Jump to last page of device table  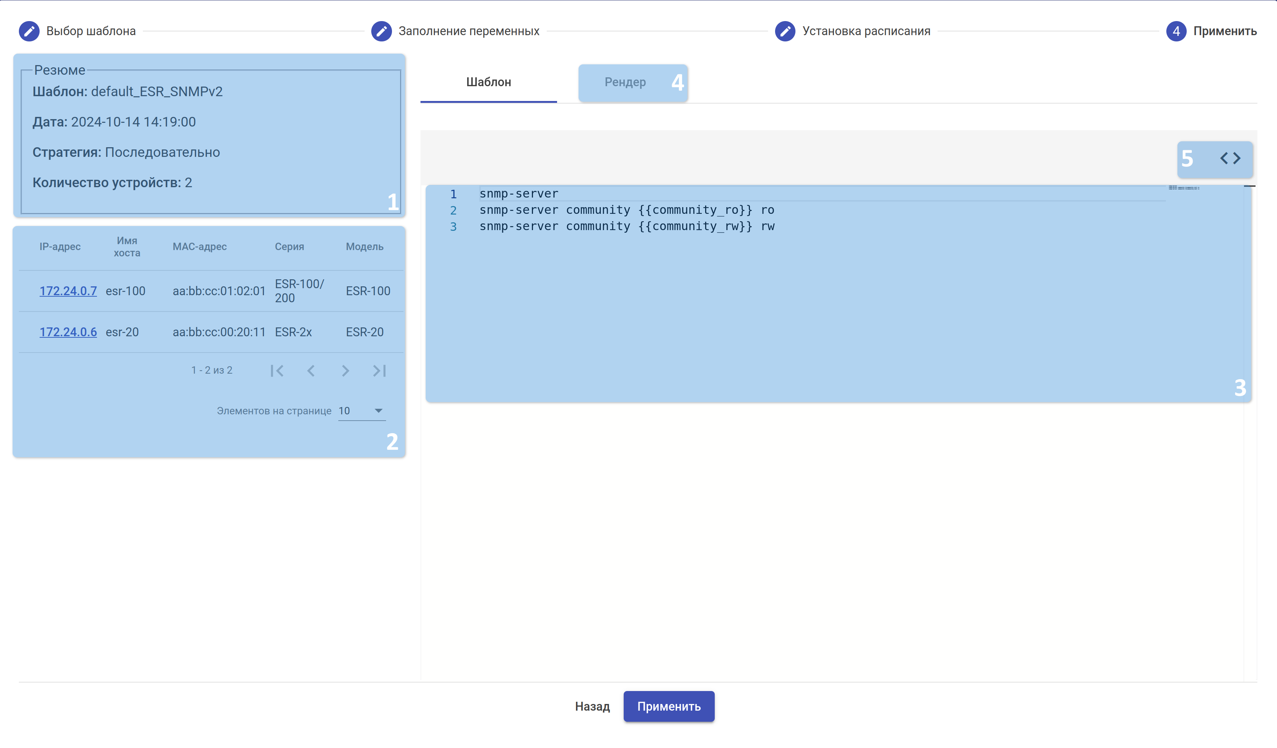point(379,371)
